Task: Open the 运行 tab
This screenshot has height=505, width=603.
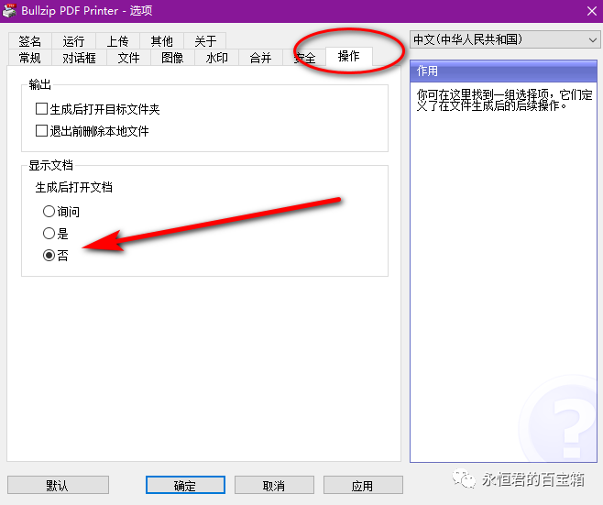Action: click(73, 41)
